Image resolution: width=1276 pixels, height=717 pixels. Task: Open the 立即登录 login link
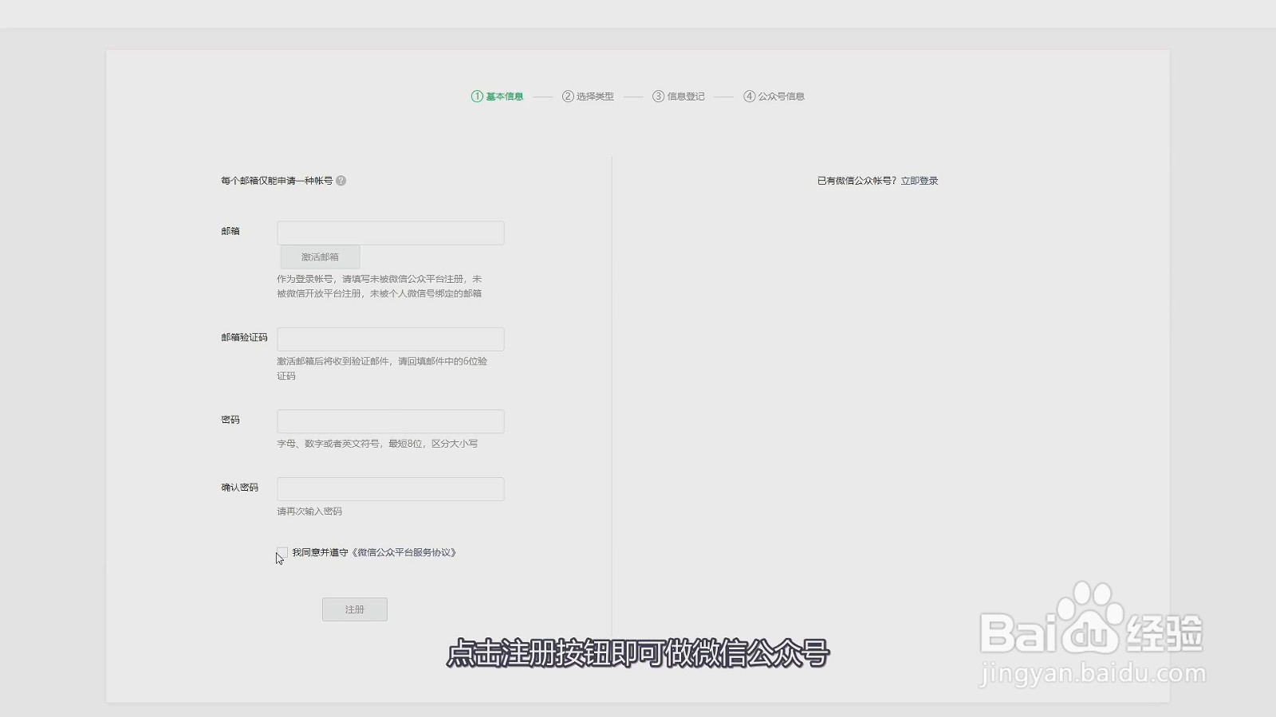tap(920, 181)
